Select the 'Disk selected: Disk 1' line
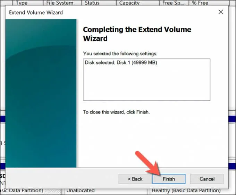Viewport: 236px width, 195px height. click(x=121, y=63)
